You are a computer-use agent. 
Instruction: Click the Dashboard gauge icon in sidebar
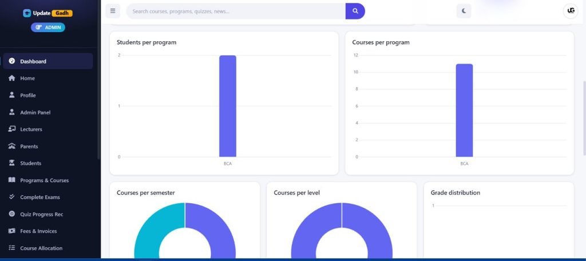(x=11, y=61)
